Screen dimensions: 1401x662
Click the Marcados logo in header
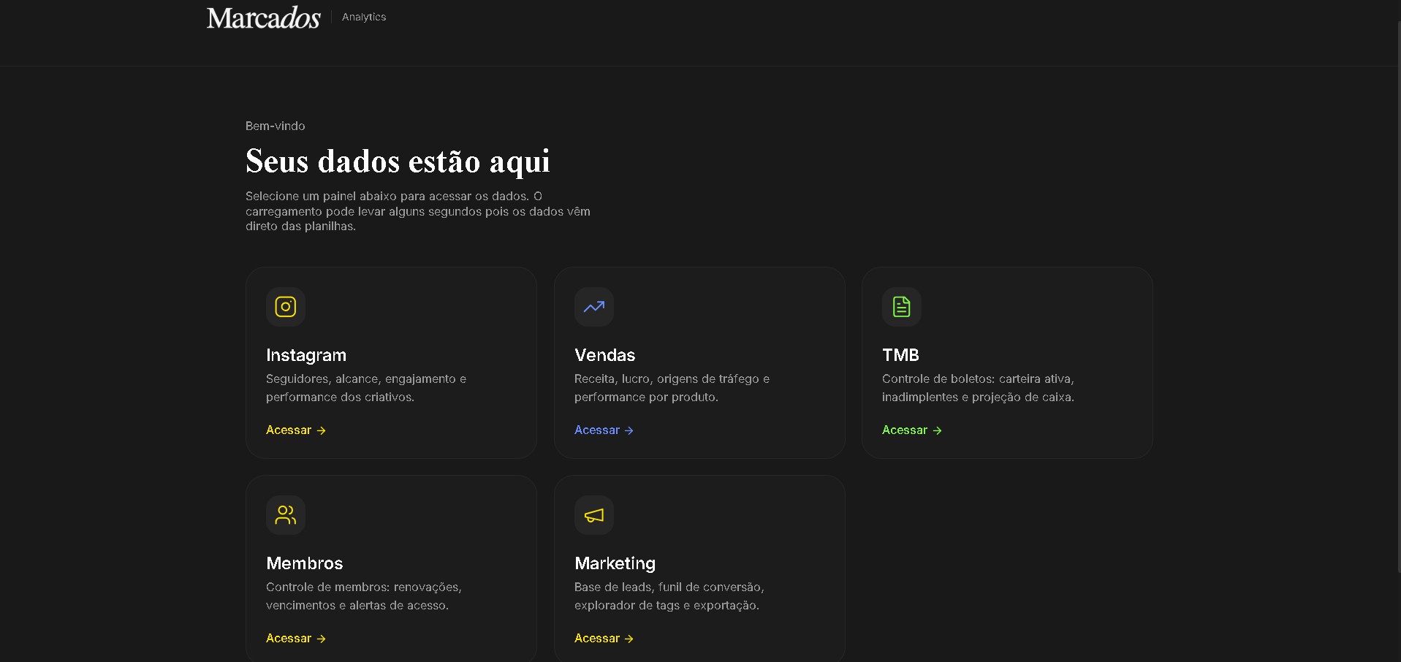264,18
